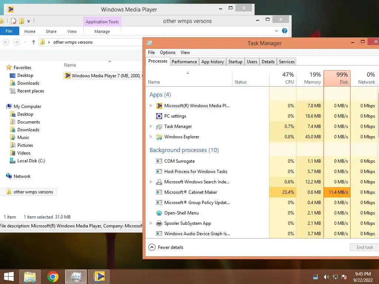Switch to the Users tab
This screenshot has height=284, width=379.
[x=252, y=62]
